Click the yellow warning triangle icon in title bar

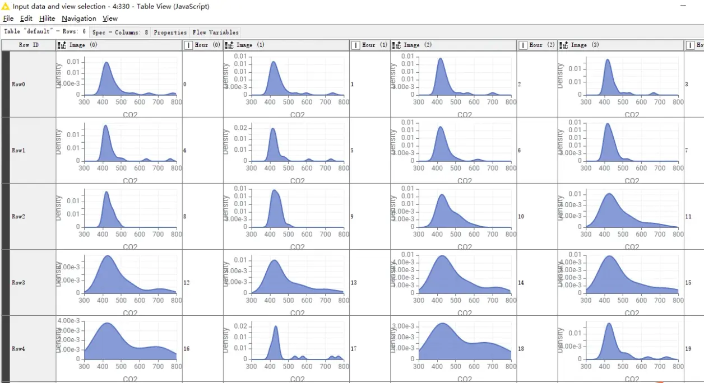[6, 6]
